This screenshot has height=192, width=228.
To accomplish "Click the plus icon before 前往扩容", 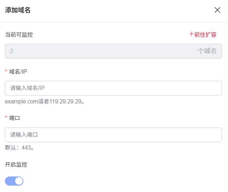I will (x=191, y=34).
